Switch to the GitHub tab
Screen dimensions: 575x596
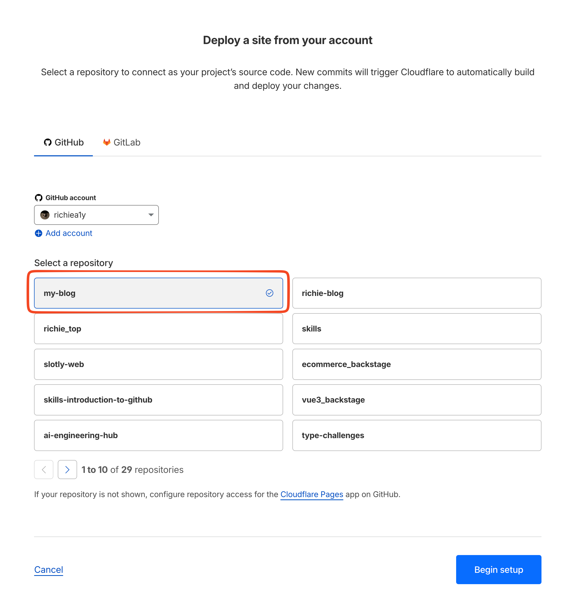pyautogui.click(x=64, y=142)
